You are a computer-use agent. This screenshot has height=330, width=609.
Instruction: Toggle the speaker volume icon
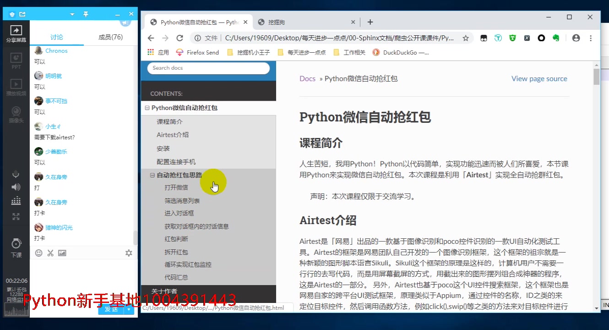click(x=16, y=187)
